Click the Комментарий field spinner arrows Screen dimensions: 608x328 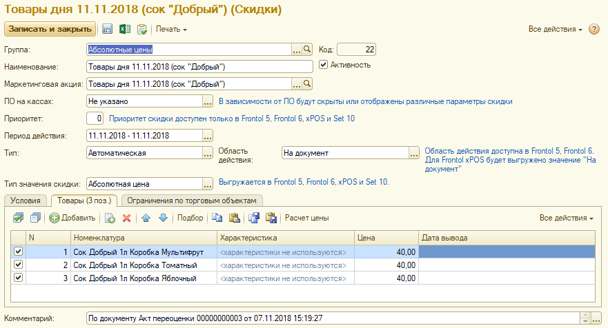[x=585, y=318]
